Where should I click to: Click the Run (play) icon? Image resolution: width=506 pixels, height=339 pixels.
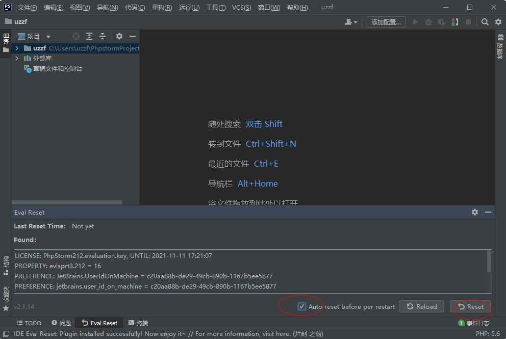[415, 22]
